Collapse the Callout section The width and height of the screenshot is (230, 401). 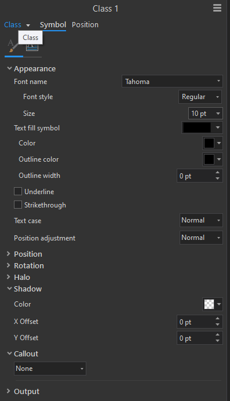coord(9,353)
